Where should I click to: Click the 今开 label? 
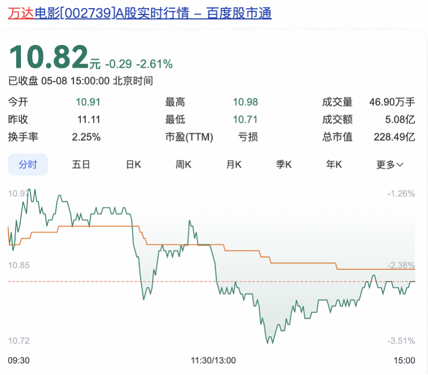pyautogui.click(x=18, y=102)
